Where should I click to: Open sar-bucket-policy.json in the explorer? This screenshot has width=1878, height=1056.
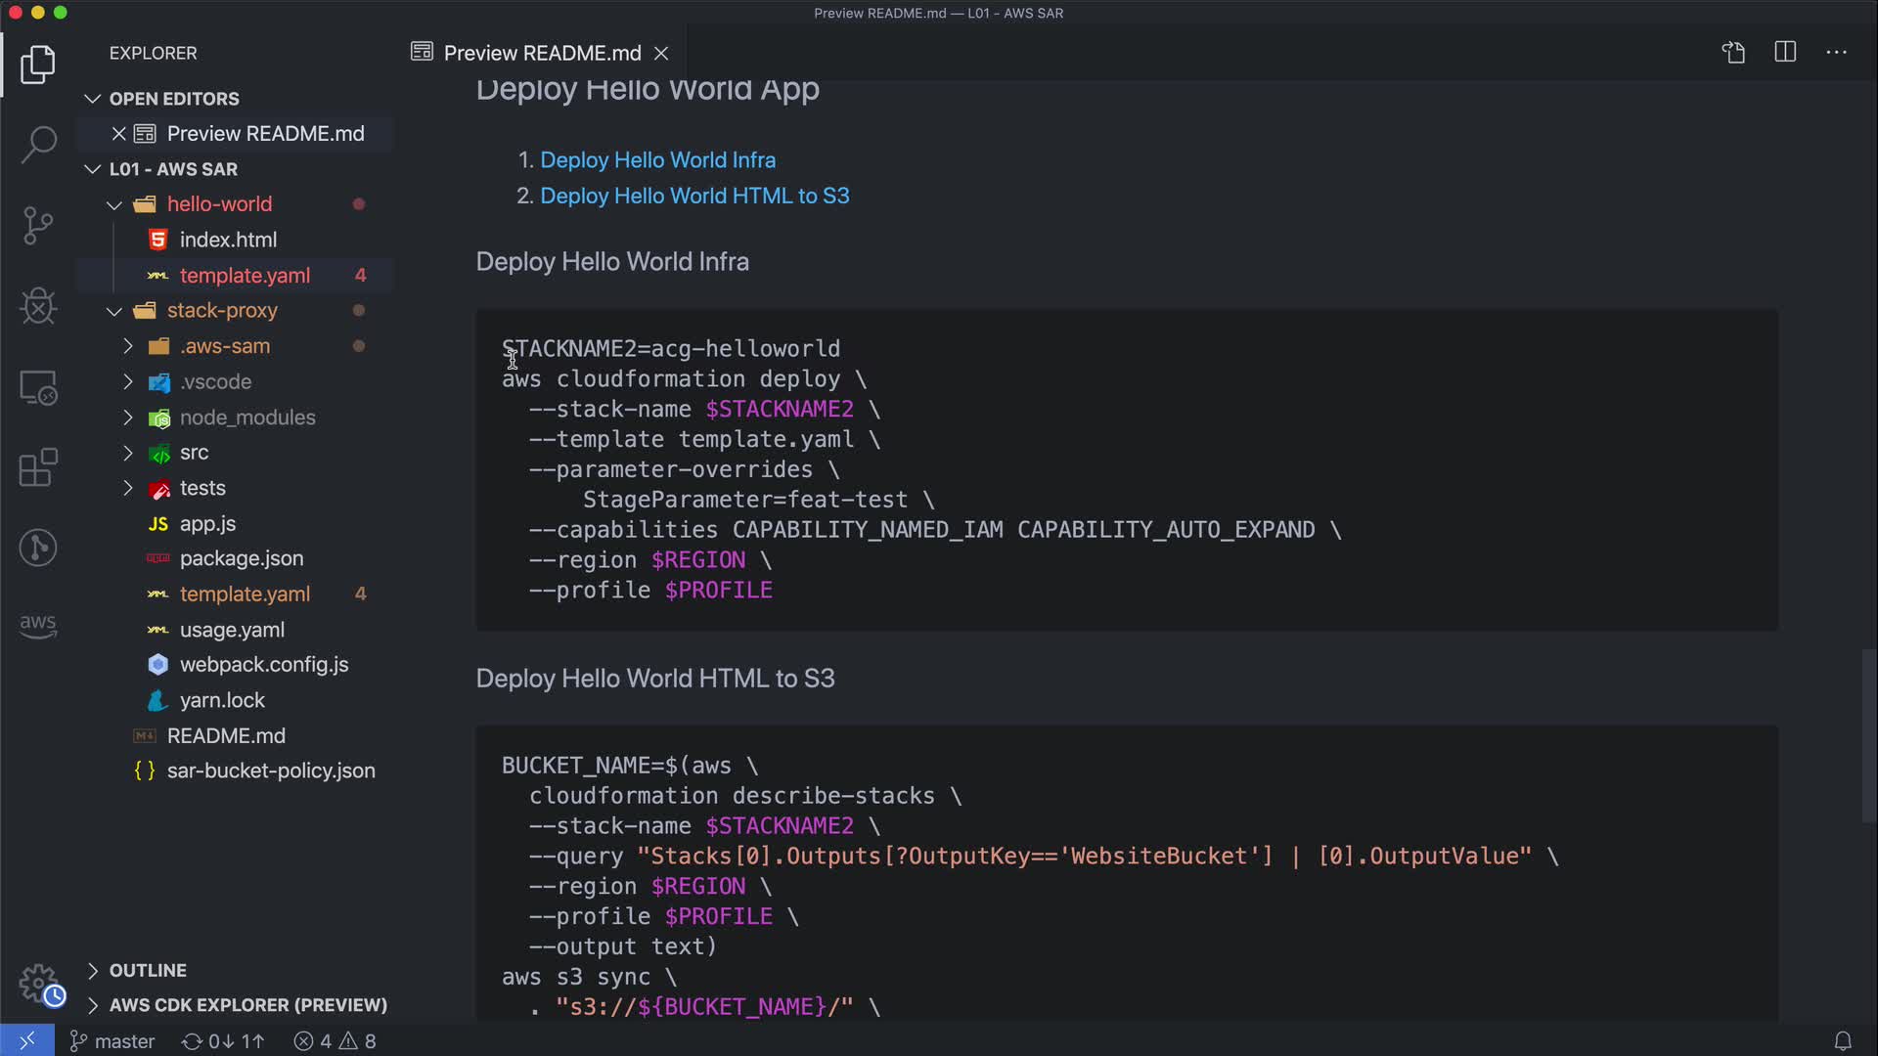point(271,770)
